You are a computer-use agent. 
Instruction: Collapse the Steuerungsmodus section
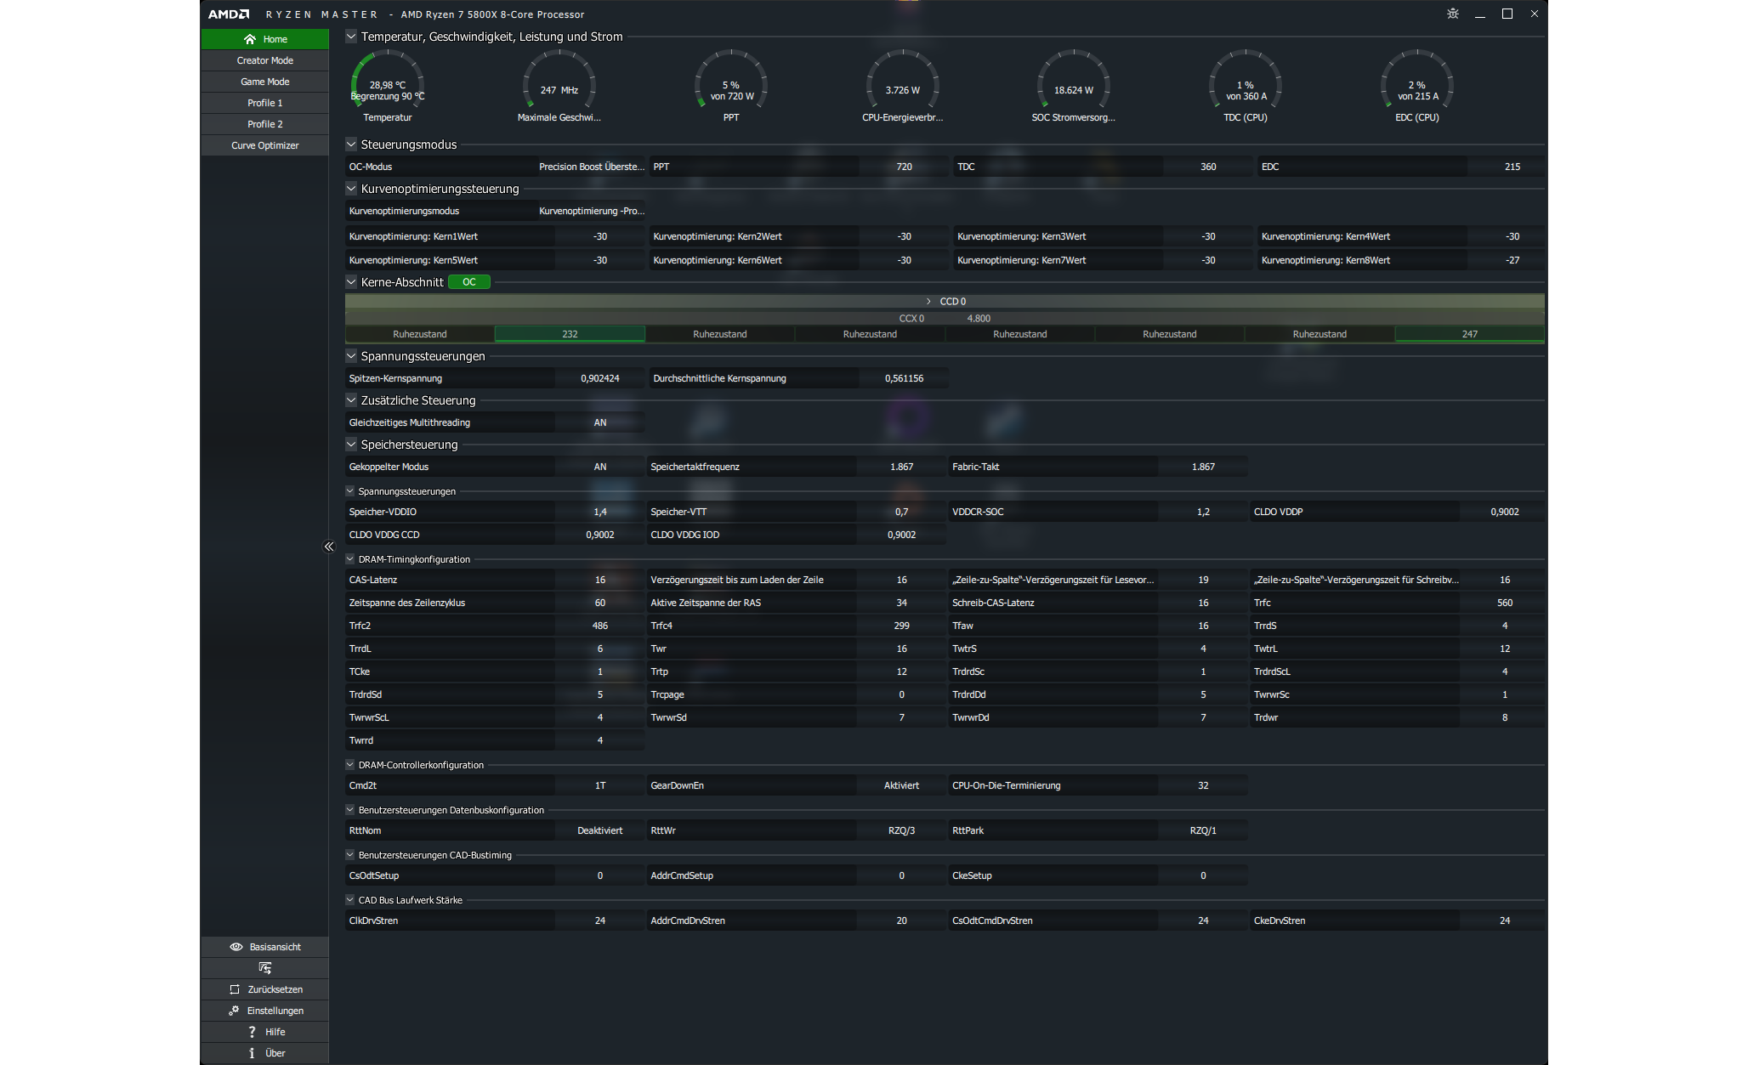[x=351, y=144]
